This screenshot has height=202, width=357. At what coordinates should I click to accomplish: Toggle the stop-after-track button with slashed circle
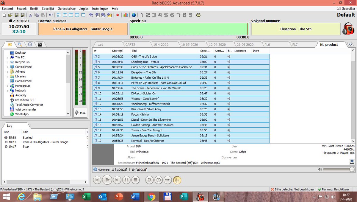pyautogui.click(x=159, y=180)
